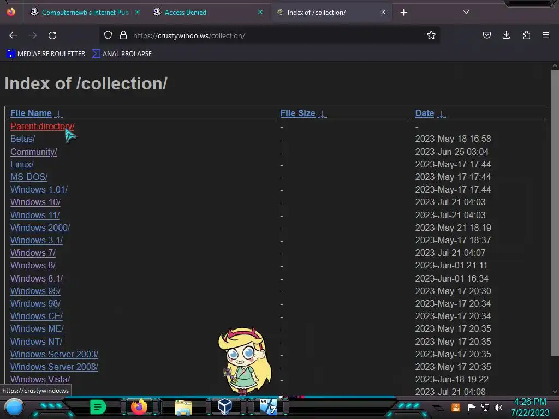
Task: Open the Firefox hamburger application menu
Action: (x=546, y=35)
